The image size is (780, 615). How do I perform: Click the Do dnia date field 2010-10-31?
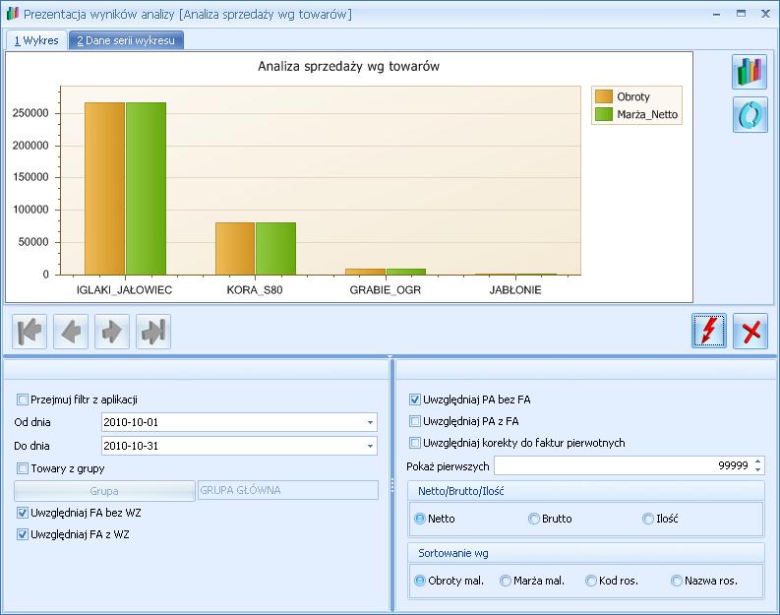[239, 446]
